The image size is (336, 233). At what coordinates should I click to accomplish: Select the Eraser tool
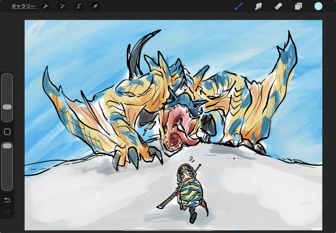(278, 6)
